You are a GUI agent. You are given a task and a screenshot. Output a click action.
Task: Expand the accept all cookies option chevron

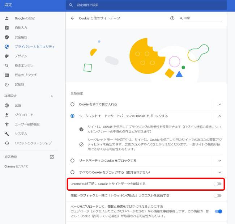(x=219, y=104)
